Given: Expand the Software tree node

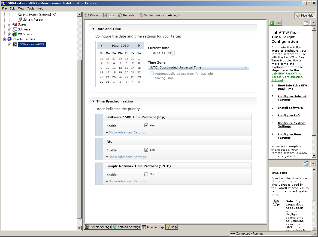Looking at the screenshot, I should [x=10, y=30].
